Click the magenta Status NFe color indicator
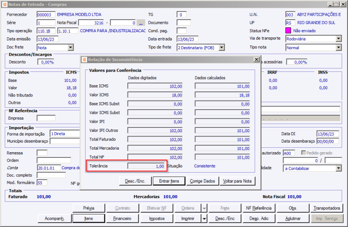 pyautogui.click(x=288, y=31)
